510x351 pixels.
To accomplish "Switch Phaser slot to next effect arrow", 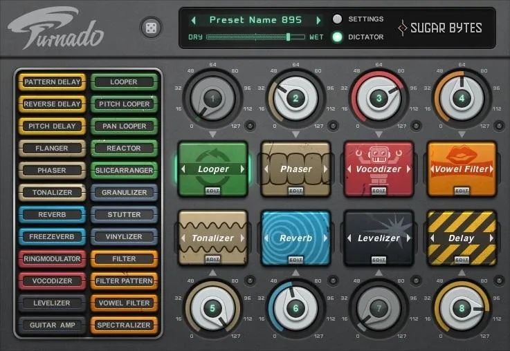I will pyautogui.click(x=325, y=169).
